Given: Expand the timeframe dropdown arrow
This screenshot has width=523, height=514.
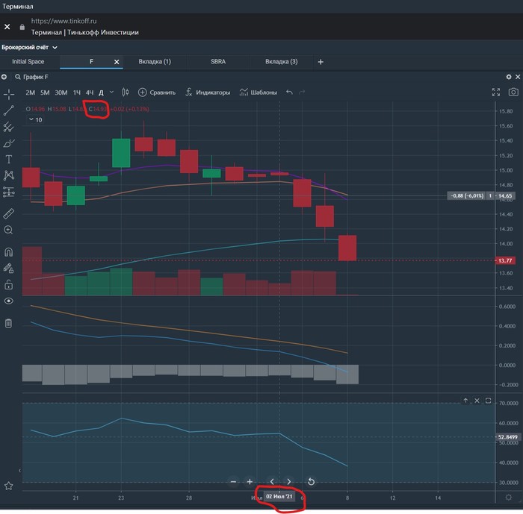Looking at the screenshot, I should point(112,93).
